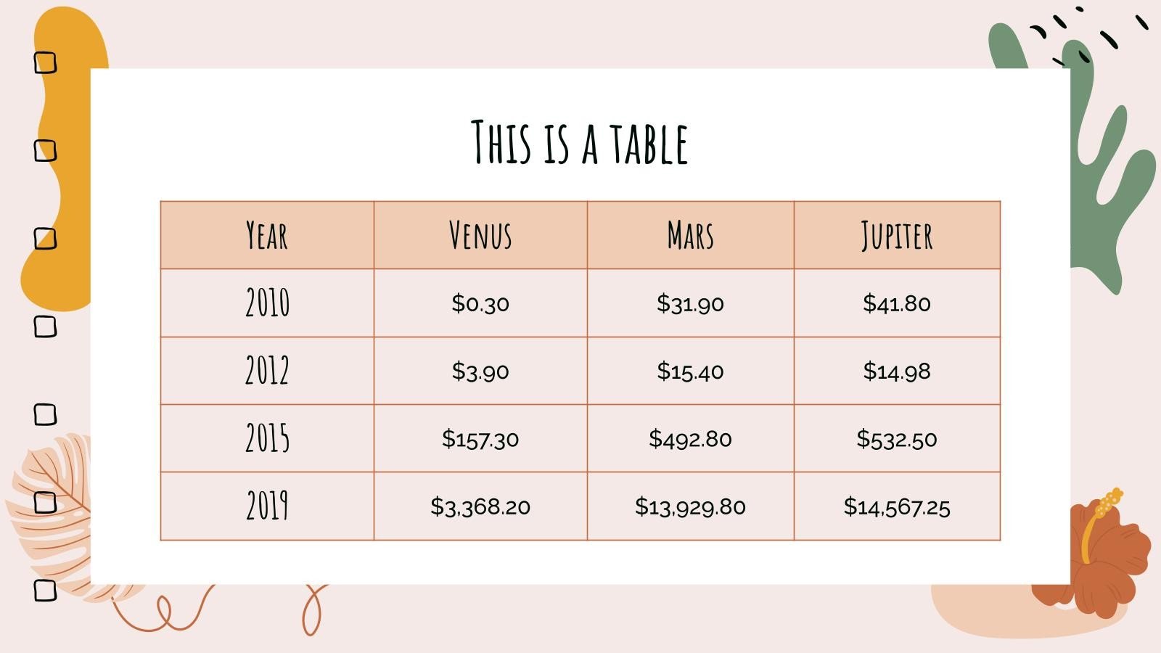Select the Year header cell
Screen dimensions: 1161x653
(267, 236)
